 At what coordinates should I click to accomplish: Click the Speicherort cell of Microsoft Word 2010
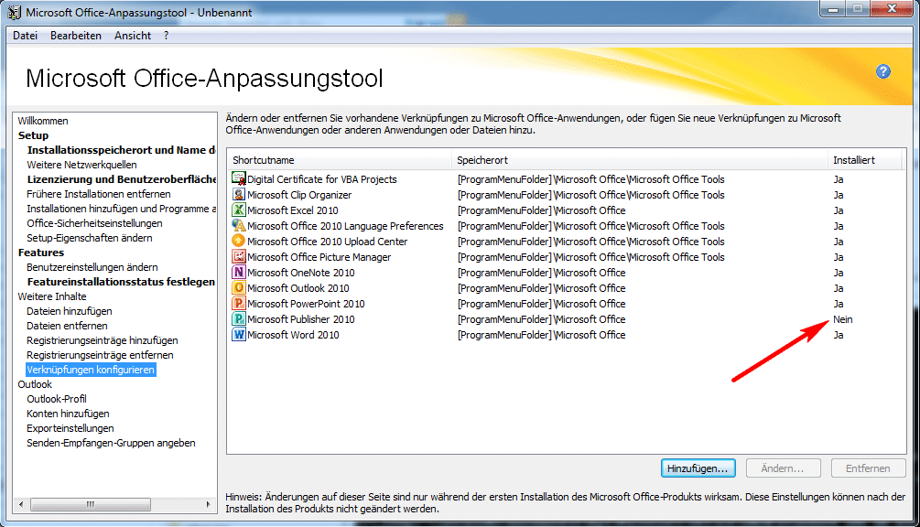542,335
